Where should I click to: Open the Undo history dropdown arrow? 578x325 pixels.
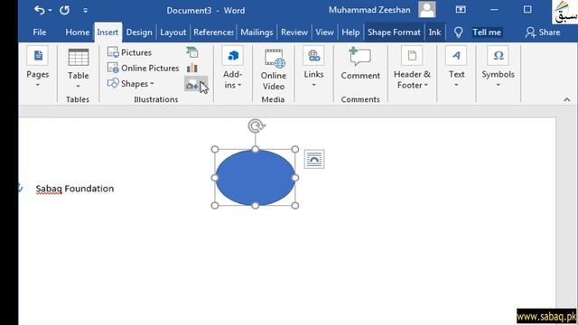(x=51, y=10)
